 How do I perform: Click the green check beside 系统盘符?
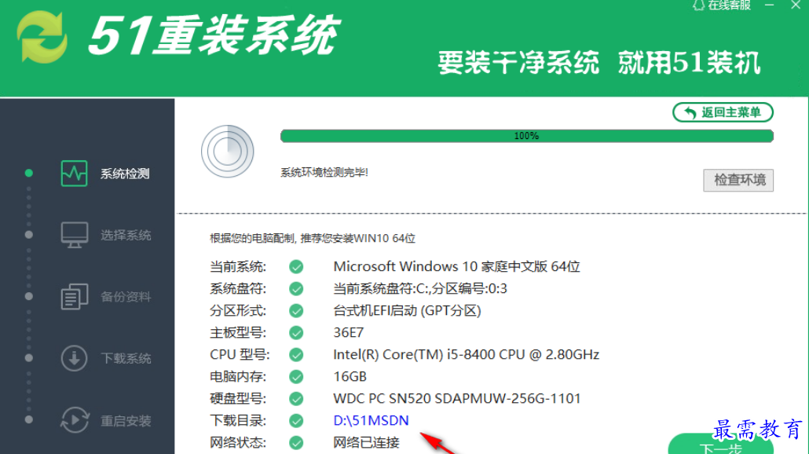[x=296, y=288]
